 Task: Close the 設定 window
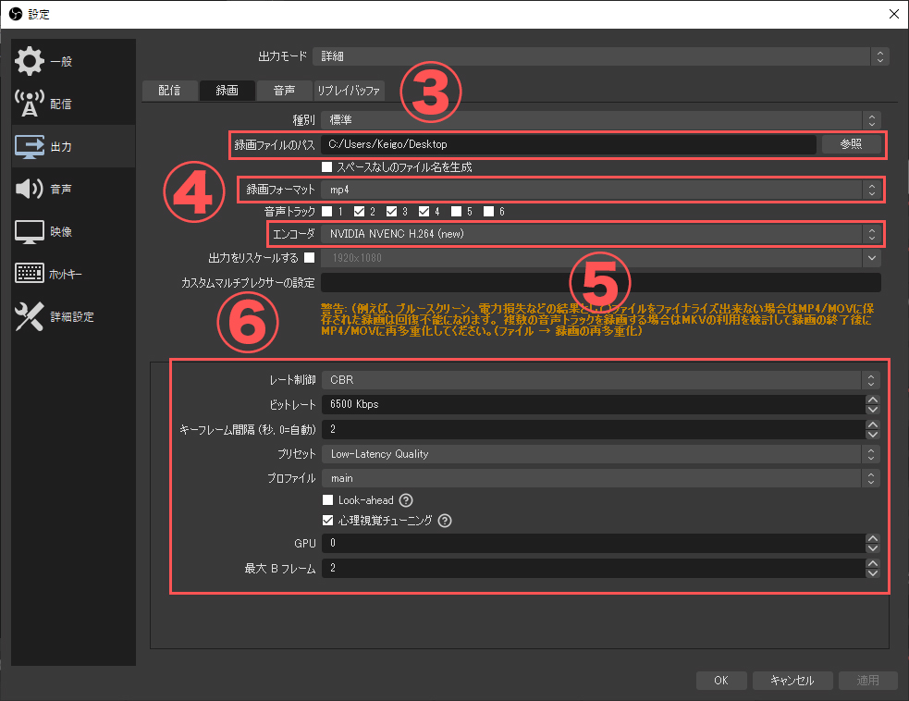(894, 14)
